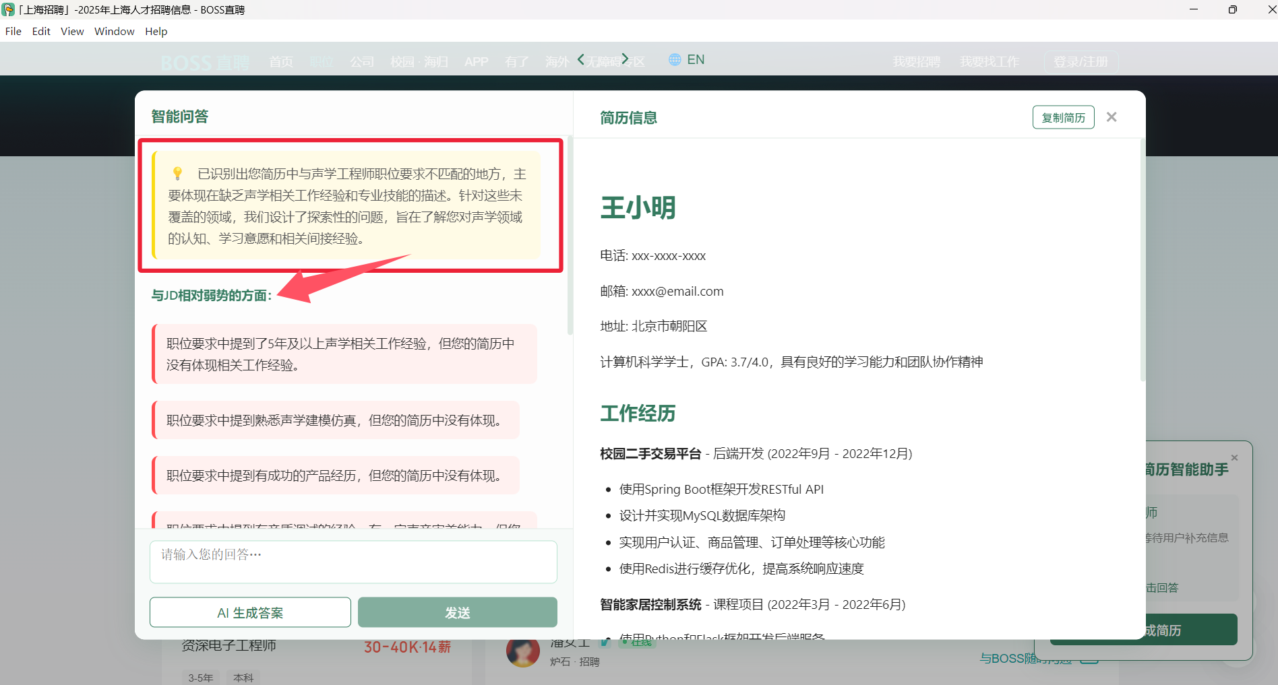Open the 公司 nav link
The width and height of the screenshot is (1278, 685).
[x=362, y=62]
